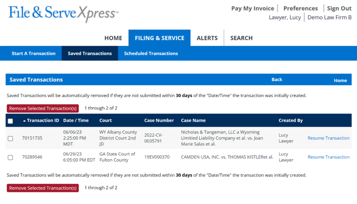This screenshot has width=357, height=204.
Task: Check the box for transaction 70151735
Action: (x=10, y=138)
